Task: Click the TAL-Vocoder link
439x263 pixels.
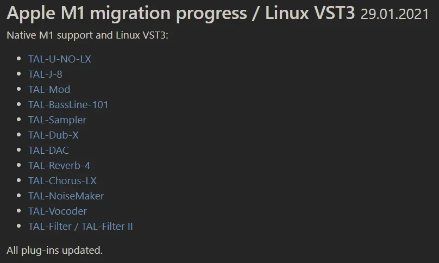Action: (58, 211)
